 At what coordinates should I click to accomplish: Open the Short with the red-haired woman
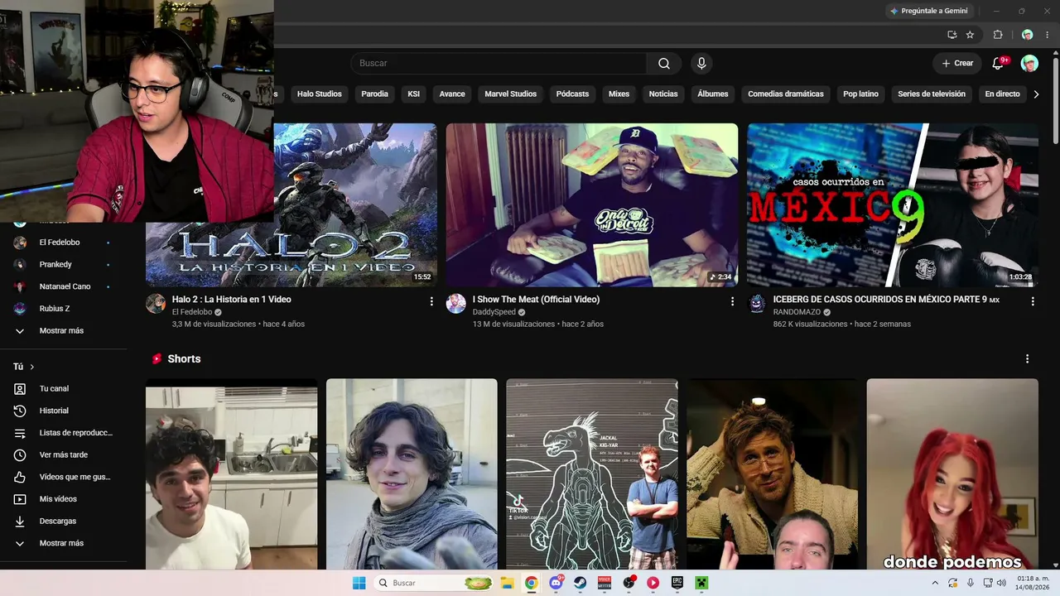tap(952, 474)
